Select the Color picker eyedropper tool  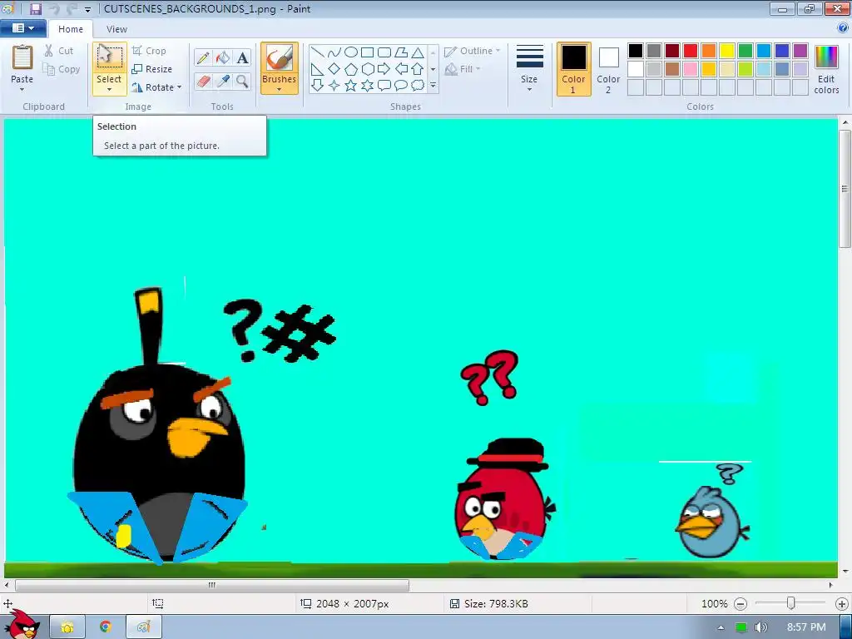223,81
